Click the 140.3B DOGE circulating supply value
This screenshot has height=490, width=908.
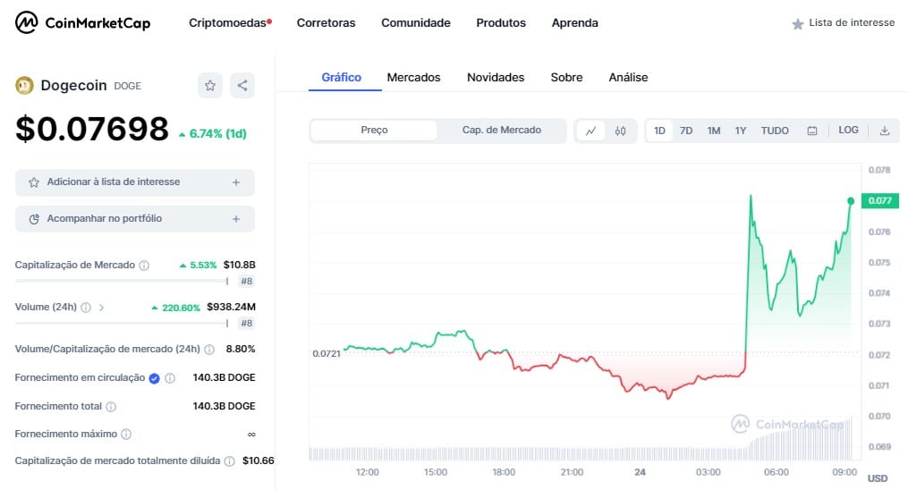click(x=225, y=377)
